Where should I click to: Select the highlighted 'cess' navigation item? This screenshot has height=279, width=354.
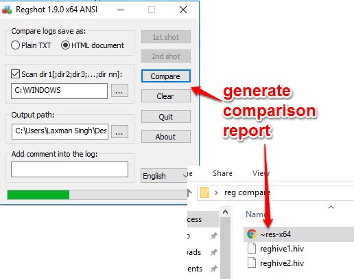(203, 219)
